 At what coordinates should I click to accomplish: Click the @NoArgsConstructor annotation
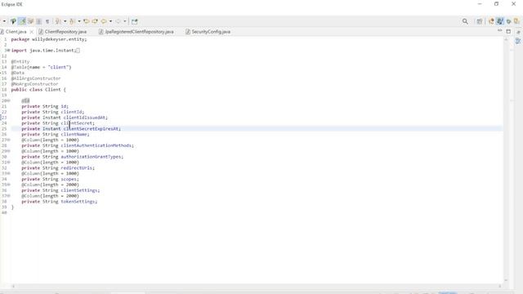click(x=34, y=84)
